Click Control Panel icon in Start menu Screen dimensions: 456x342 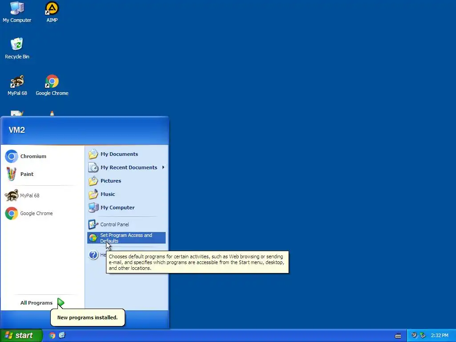[93, 224]
